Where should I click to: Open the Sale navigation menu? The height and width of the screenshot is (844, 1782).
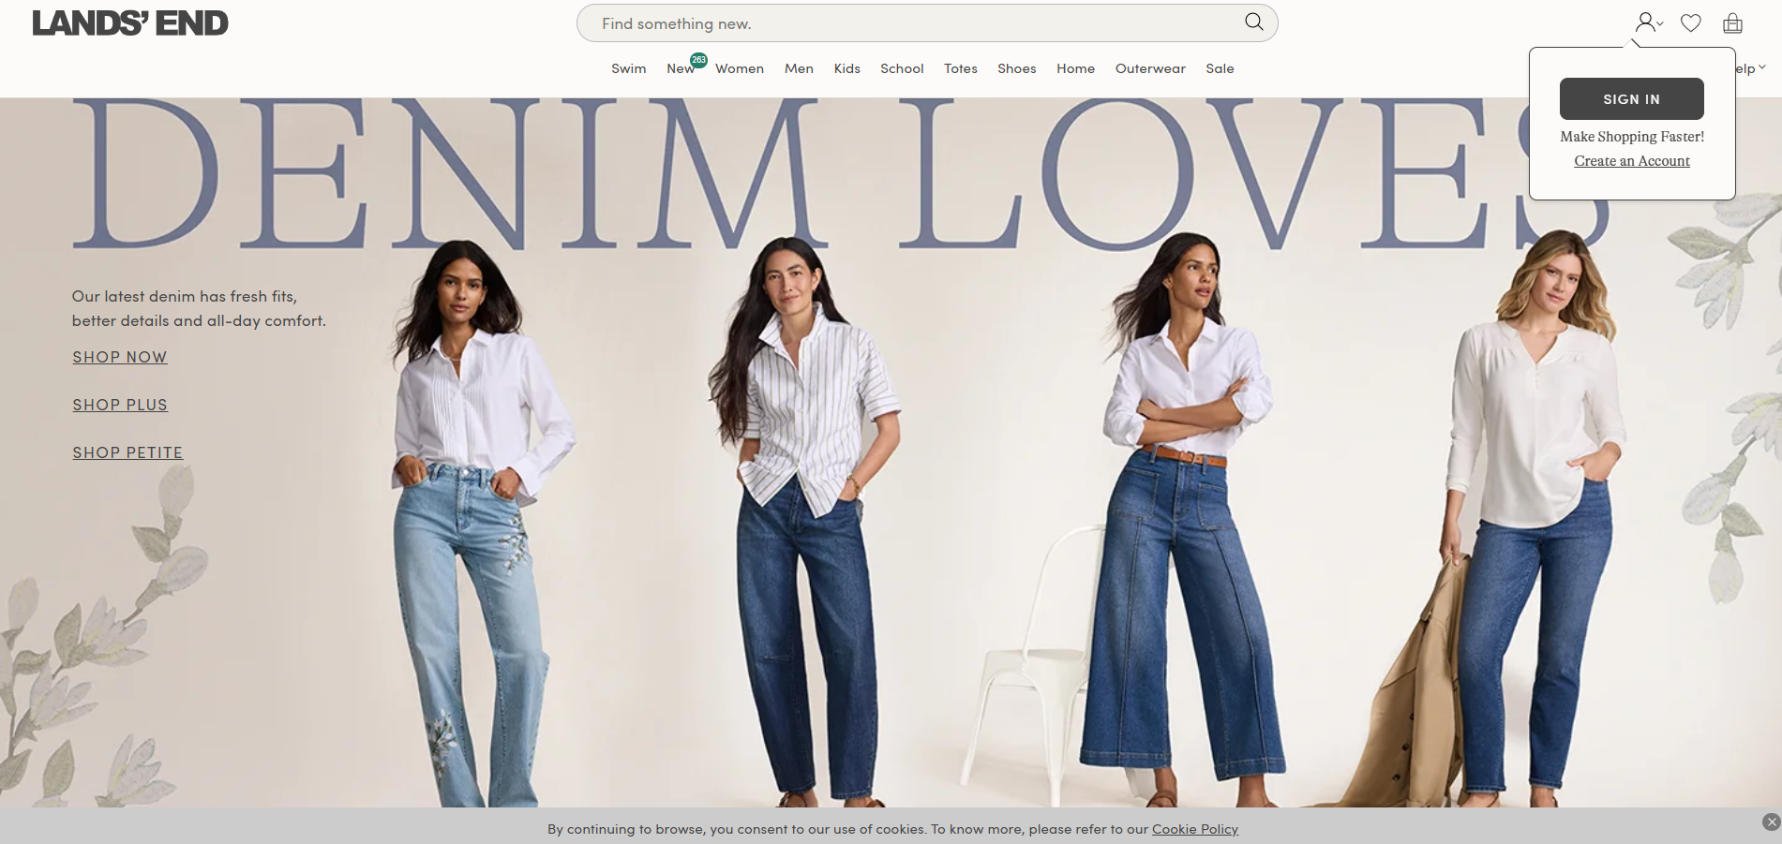click(1220, 67)
